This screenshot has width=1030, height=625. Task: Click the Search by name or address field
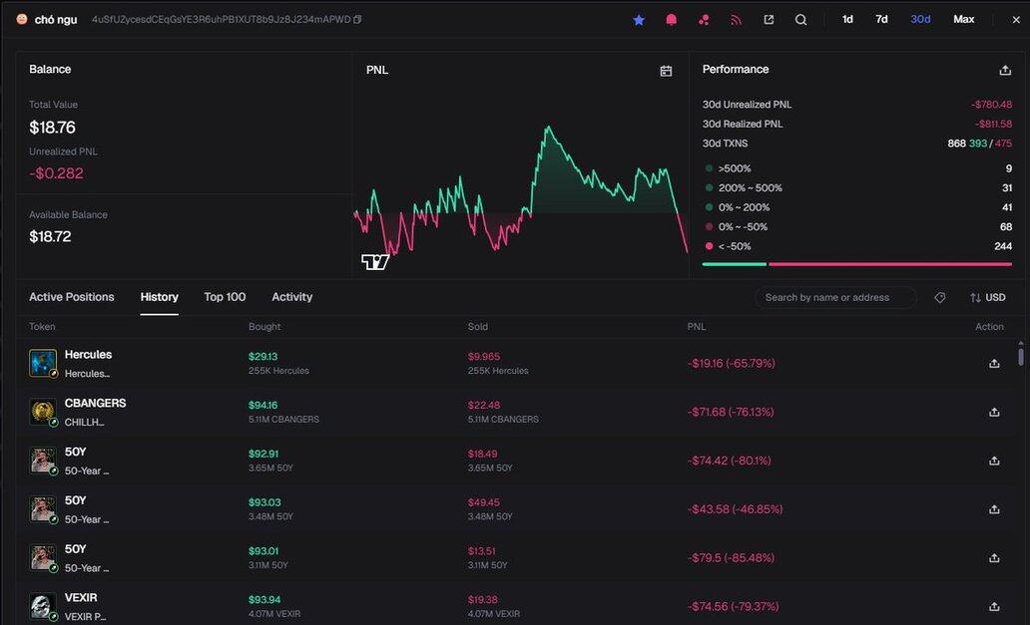click(x=835, y=298)
